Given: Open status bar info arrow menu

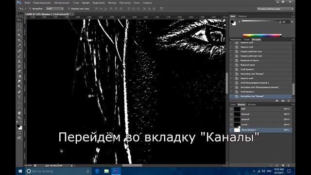Looking at the screenshot, I should point(71,165).
